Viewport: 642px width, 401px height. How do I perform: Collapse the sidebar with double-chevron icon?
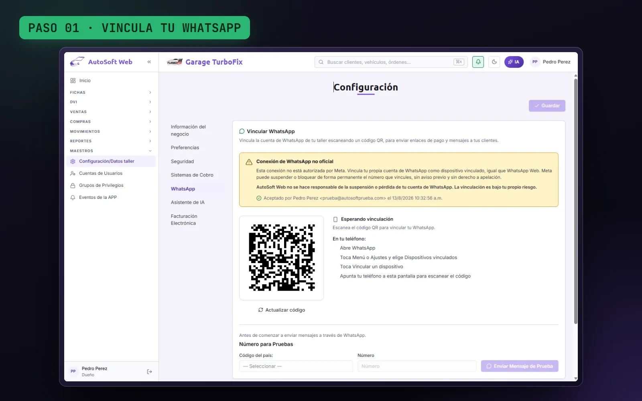(x=149, y=62)
